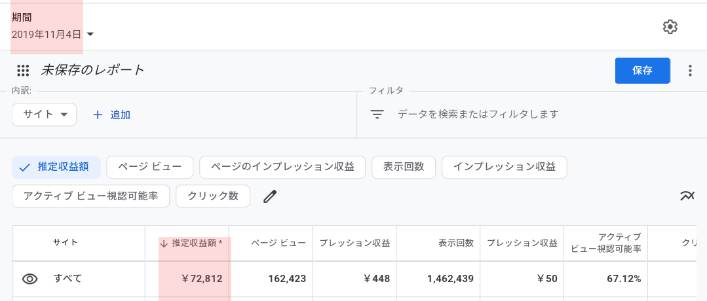707x301 pixels.
Task: Click the sort arrow on 推定収益額 column
Action: pos(164,244)
